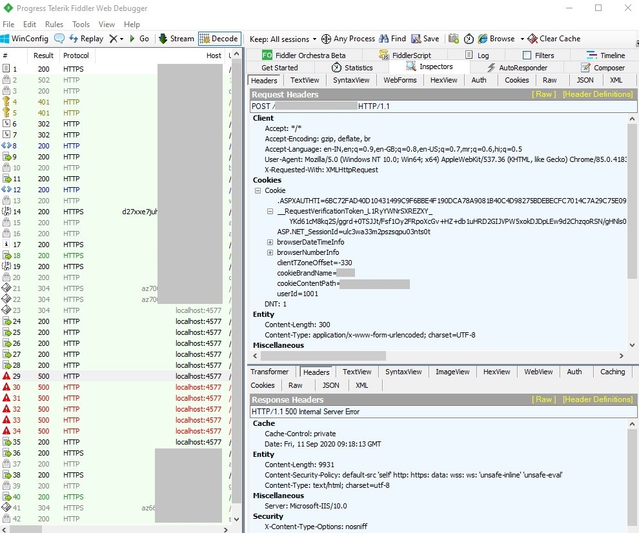Click the Clear Cache button
The width and height of the screenshot is (639, 533).
554,39
